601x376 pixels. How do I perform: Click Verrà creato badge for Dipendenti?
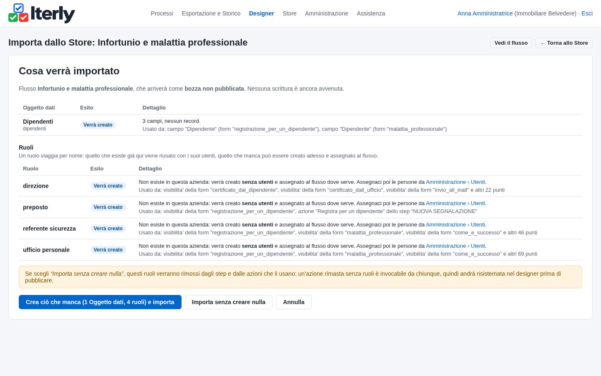point(98,125)
